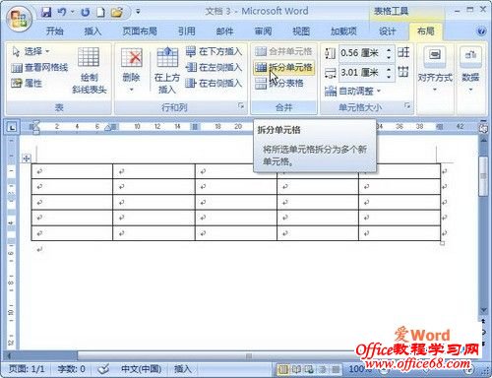Open Word help icon
Image resolution: width=492 pixels, height=378 pixels.
(481, 31)
